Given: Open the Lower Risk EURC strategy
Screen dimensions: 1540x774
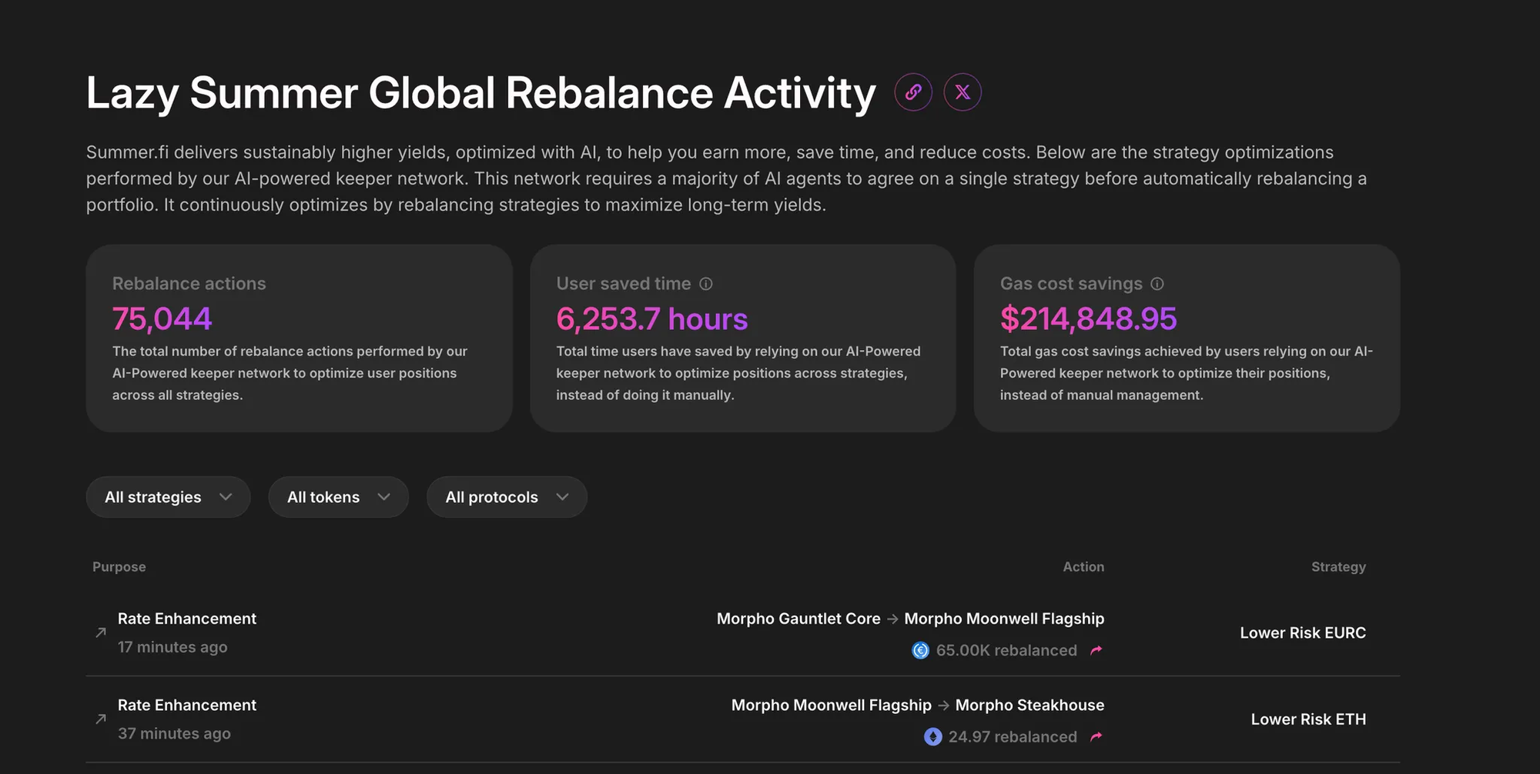Looking at the screenshot, I should 1303,633.
